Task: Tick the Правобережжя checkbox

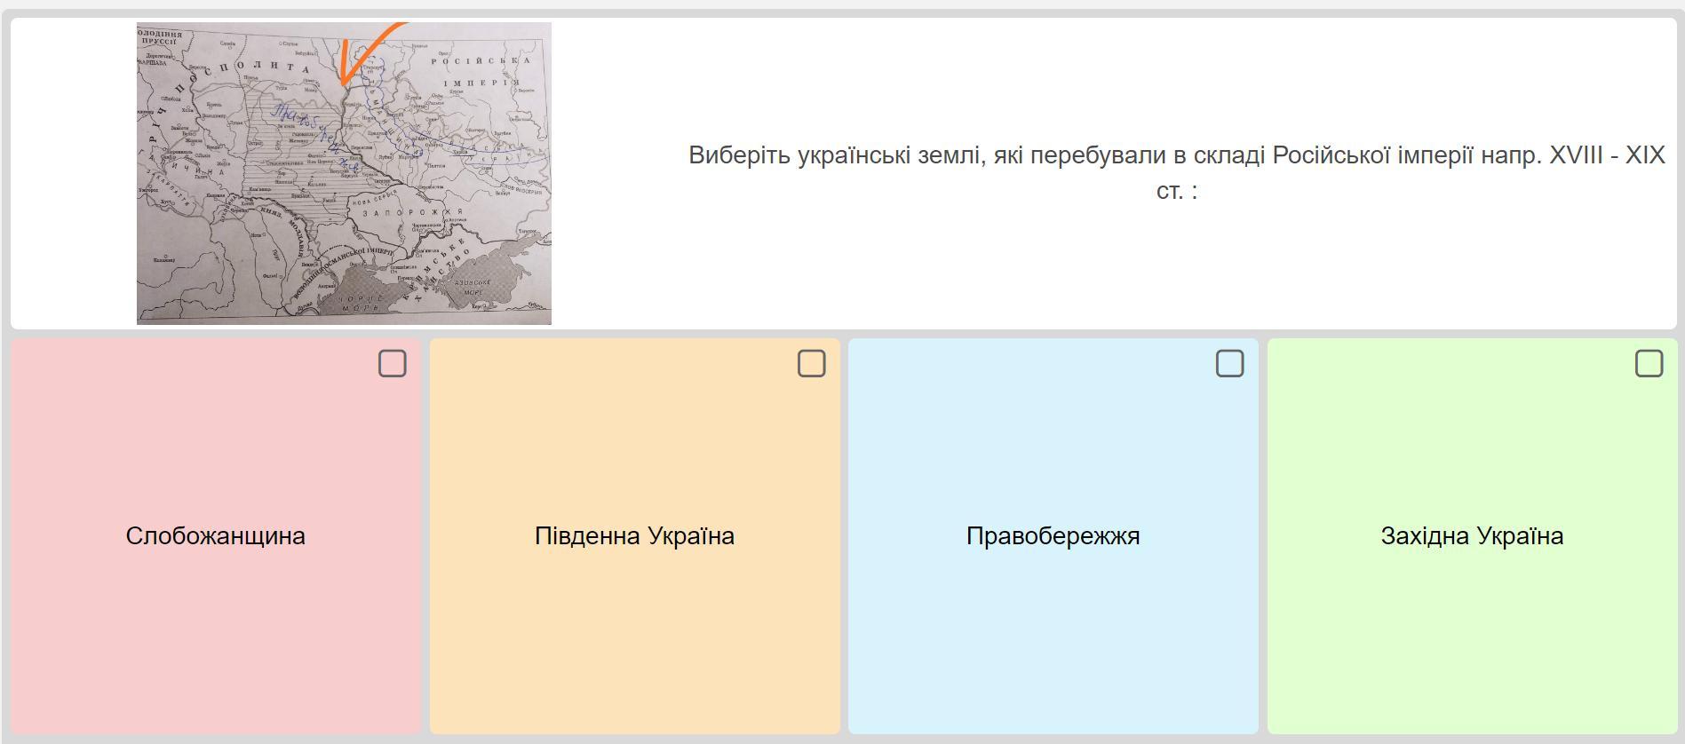Action: (x=1229, y=363)
